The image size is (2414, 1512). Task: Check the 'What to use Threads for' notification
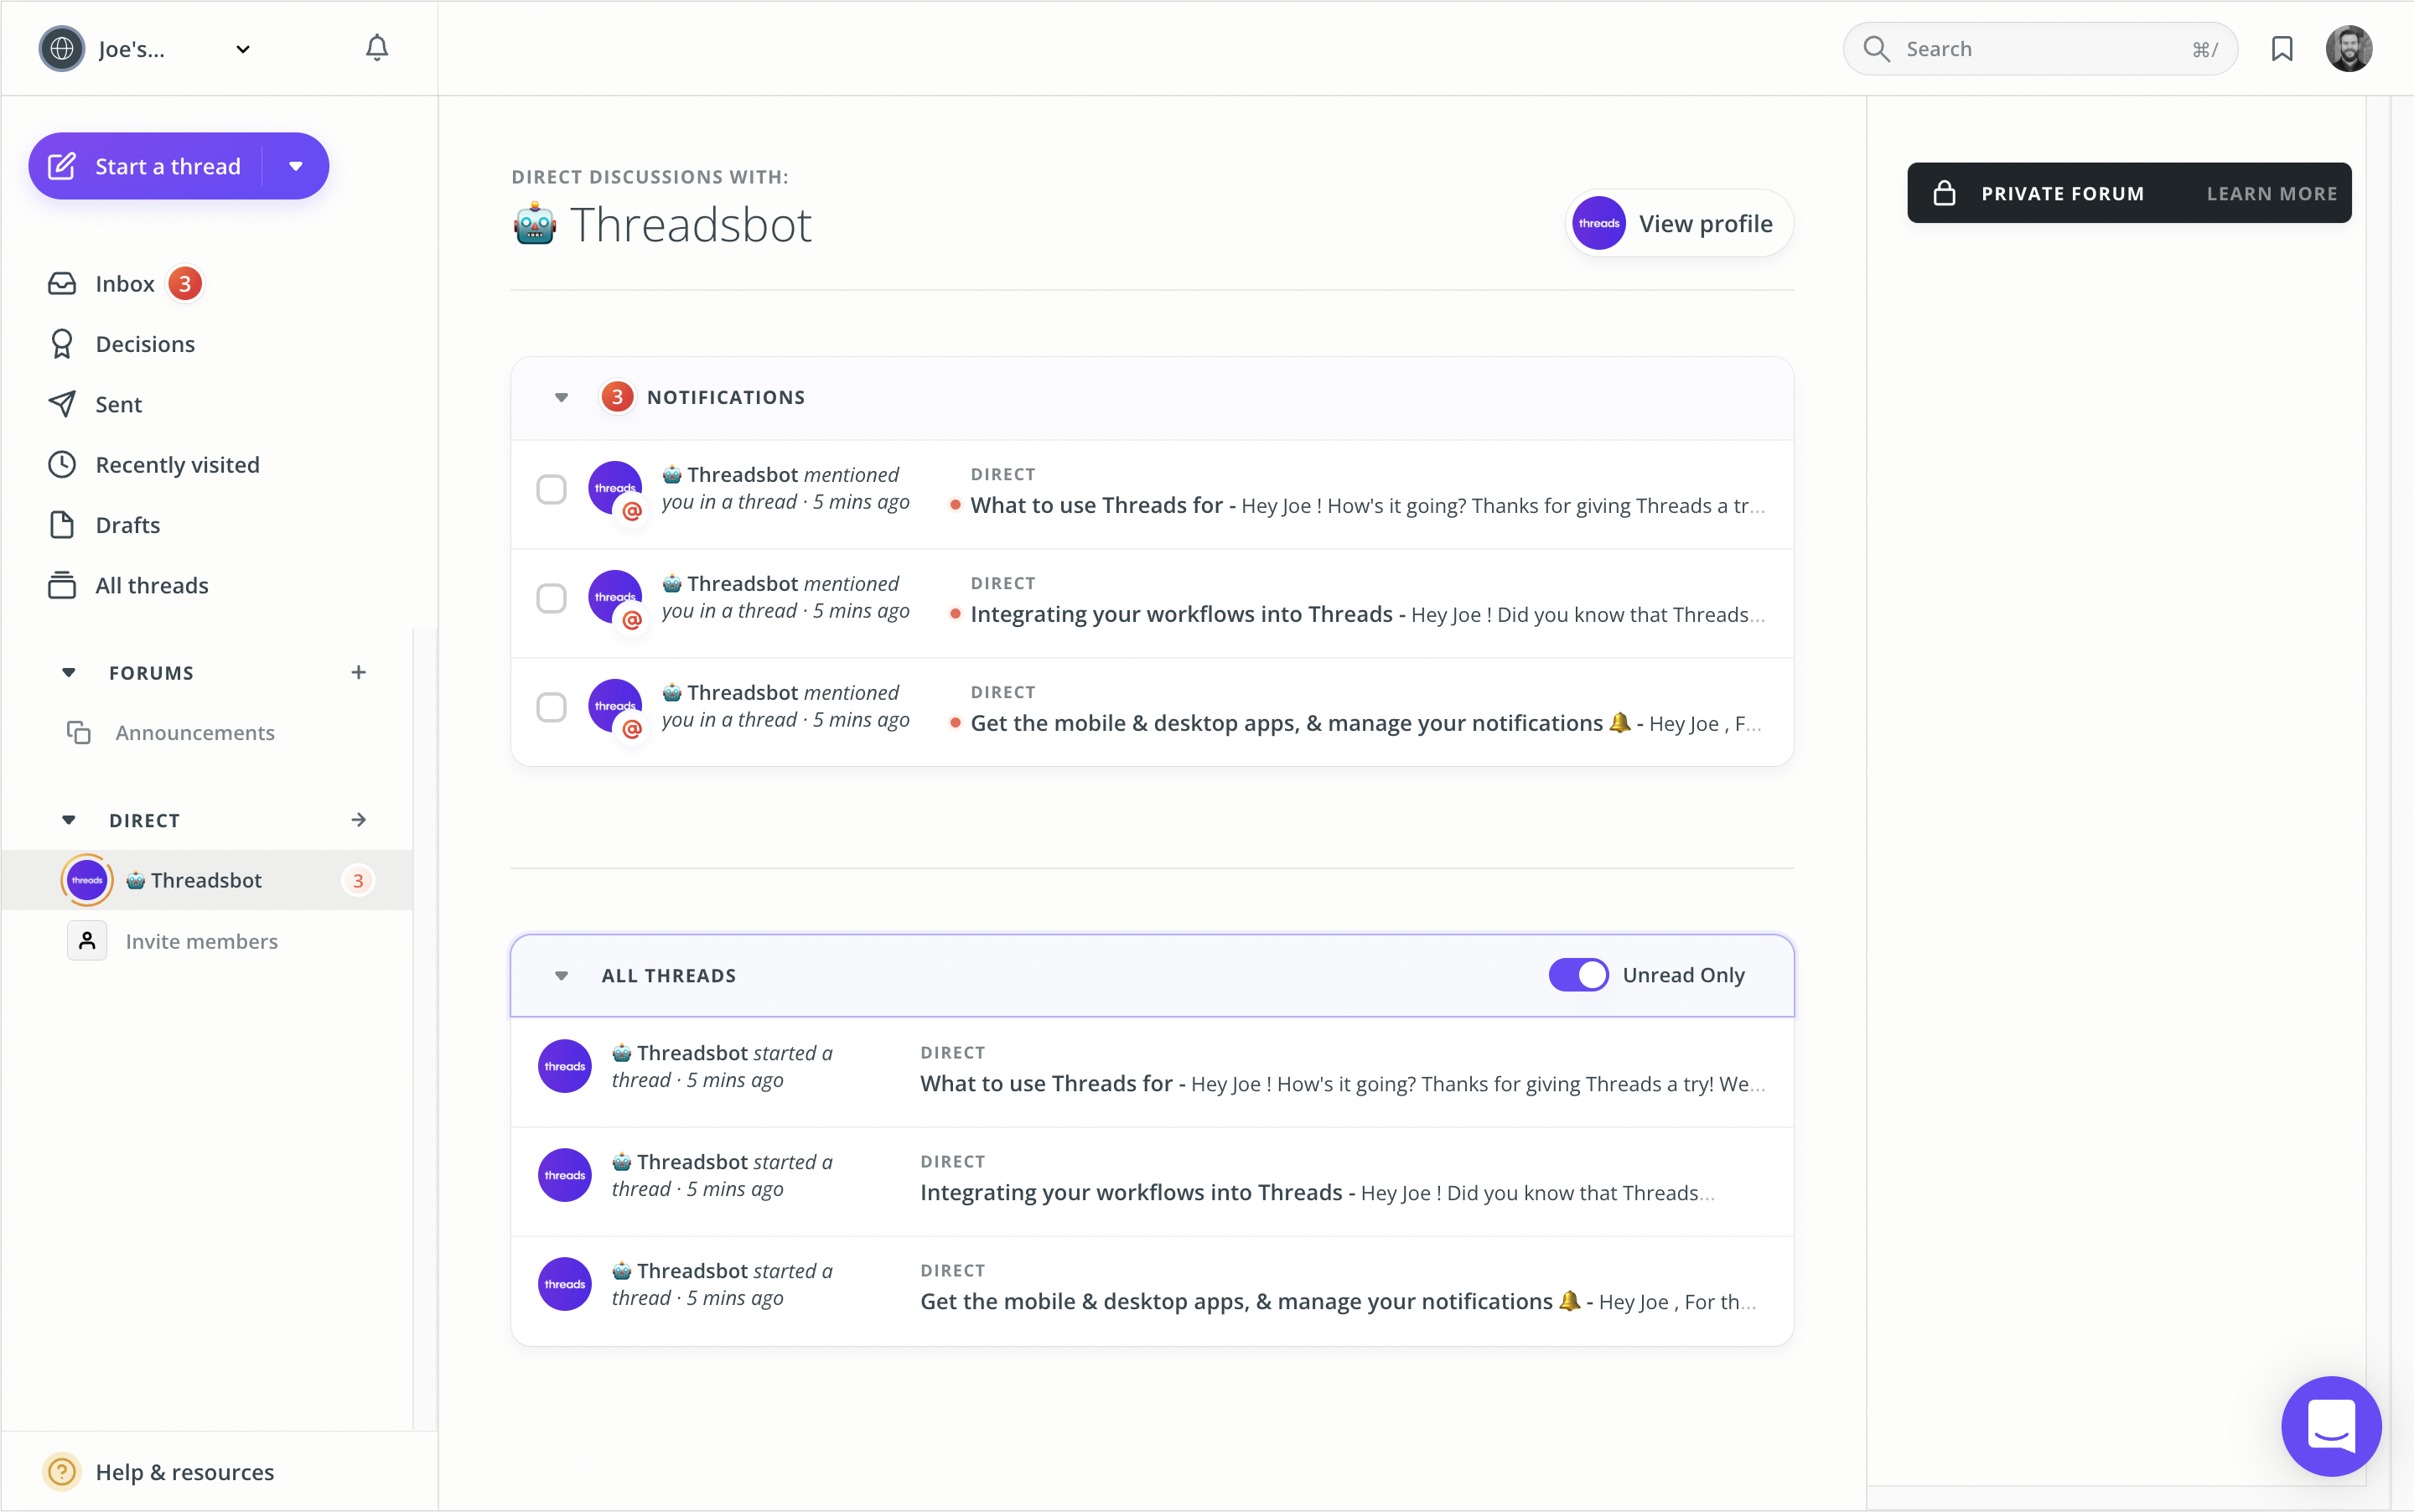click(x=551, y=490)
